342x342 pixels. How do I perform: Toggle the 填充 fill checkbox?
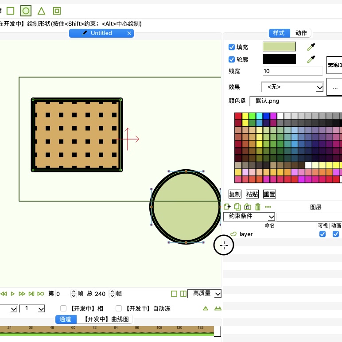231,47
